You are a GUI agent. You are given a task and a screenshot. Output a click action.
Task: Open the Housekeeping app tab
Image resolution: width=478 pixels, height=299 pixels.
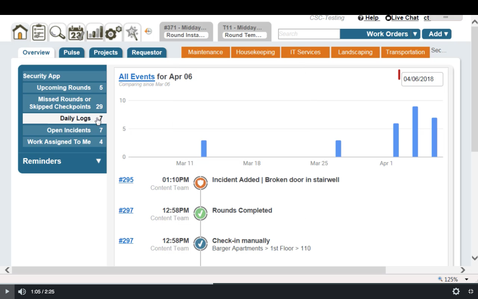tap(255, 52)
